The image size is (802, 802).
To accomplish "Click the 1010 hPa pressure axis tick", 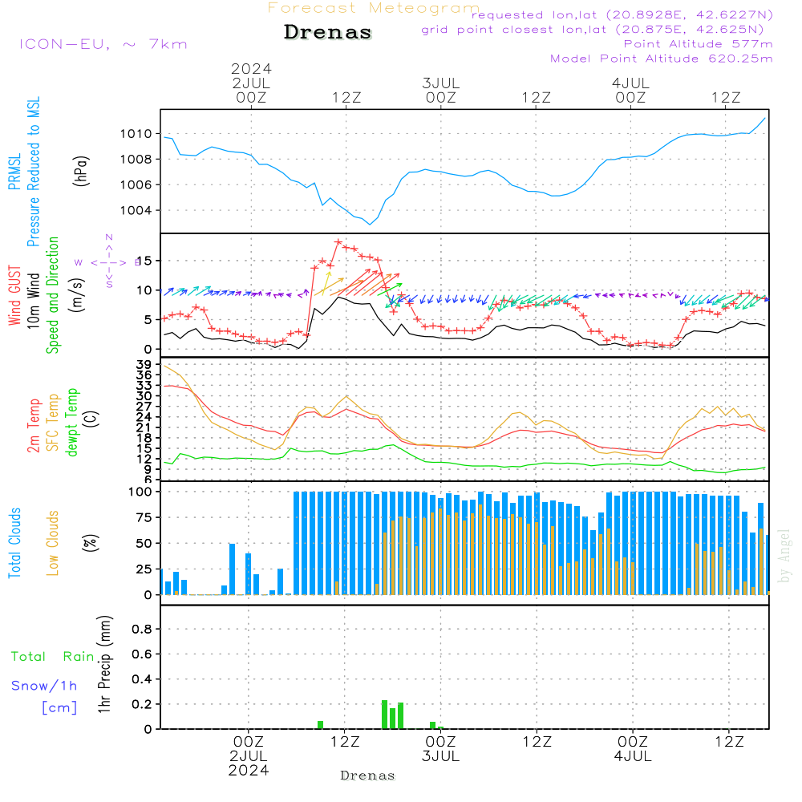I will pos(136,133).
